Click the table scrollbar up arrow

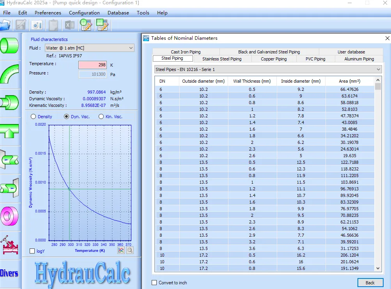click(x=378, y=80)
